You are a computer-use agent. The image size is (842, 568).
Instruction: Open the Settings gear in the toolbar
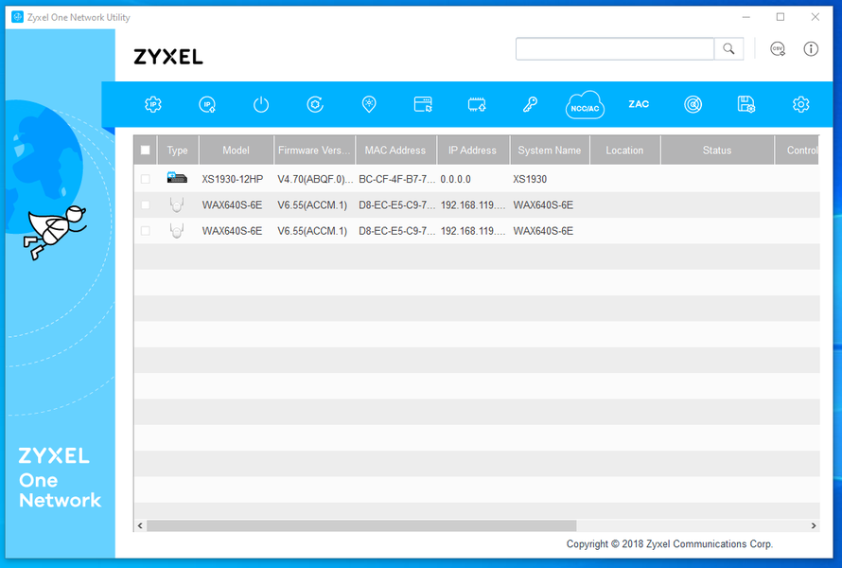pos(800,104)
